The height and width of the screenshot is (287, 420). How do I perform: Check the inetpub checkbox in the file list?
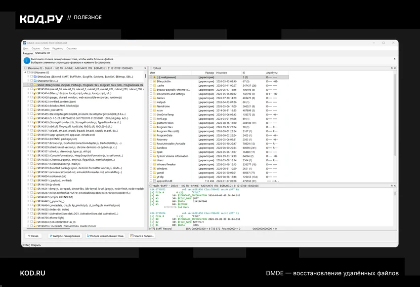point(151,102)
